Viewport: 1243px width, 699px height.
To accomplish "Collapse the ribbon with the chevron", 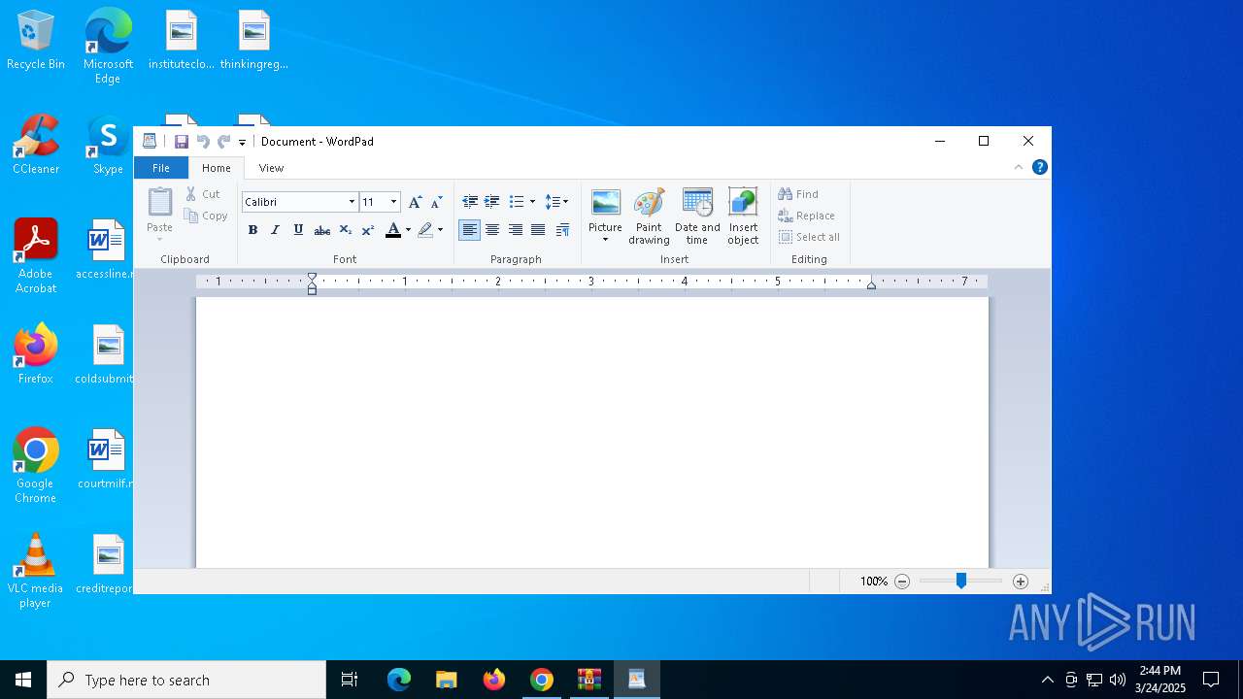I will coord(1019,167).
